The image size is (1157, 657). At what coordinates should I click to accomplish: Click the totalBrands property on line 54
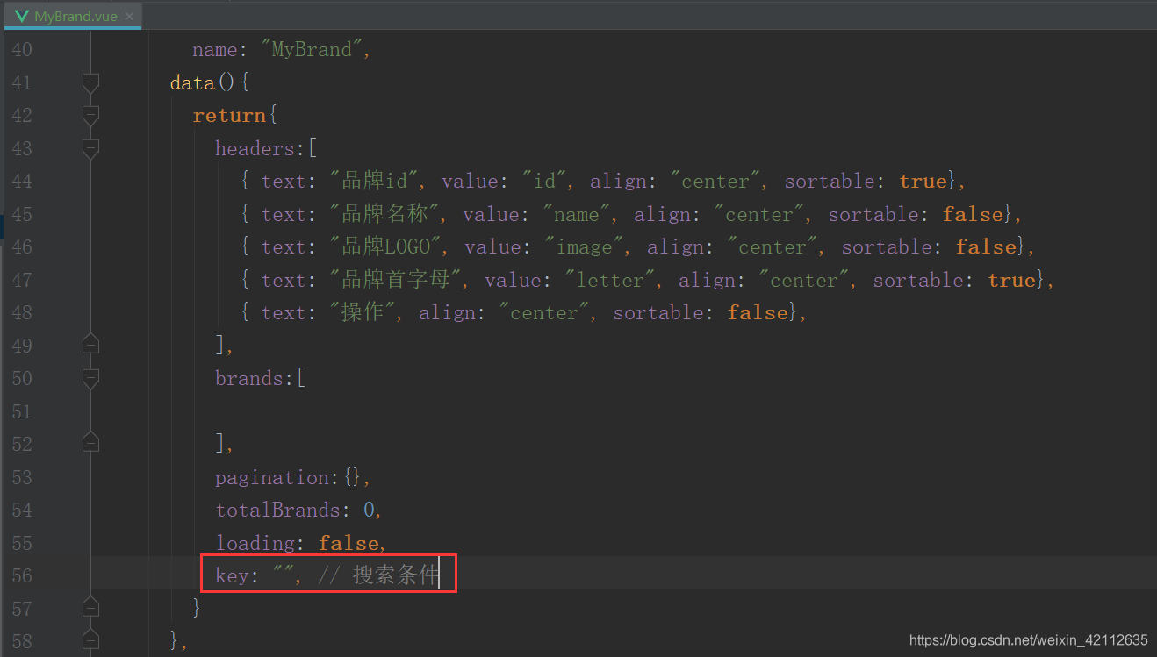[277, 511]
